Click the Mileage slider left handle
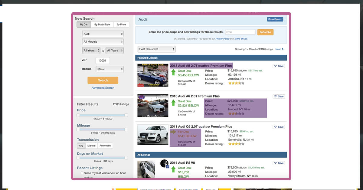 point(78,129)
